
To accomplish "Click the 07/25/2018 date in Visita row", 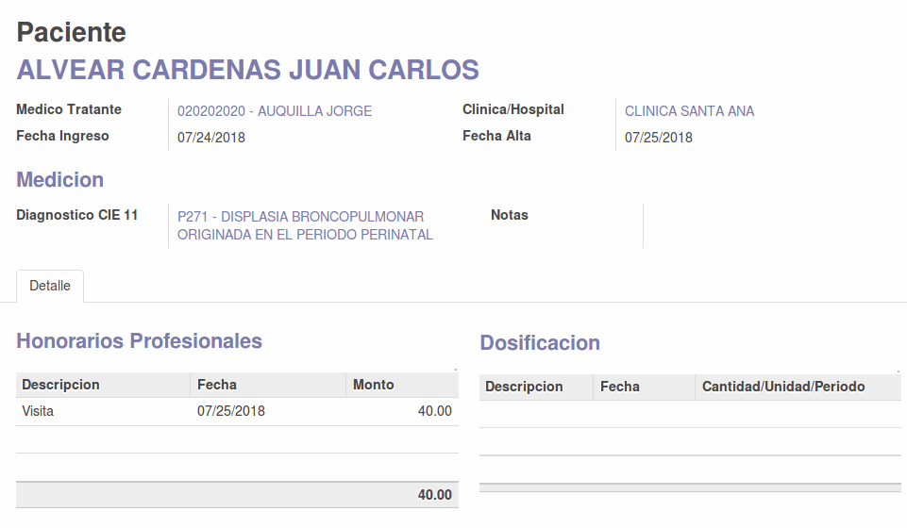I will 231,411.
